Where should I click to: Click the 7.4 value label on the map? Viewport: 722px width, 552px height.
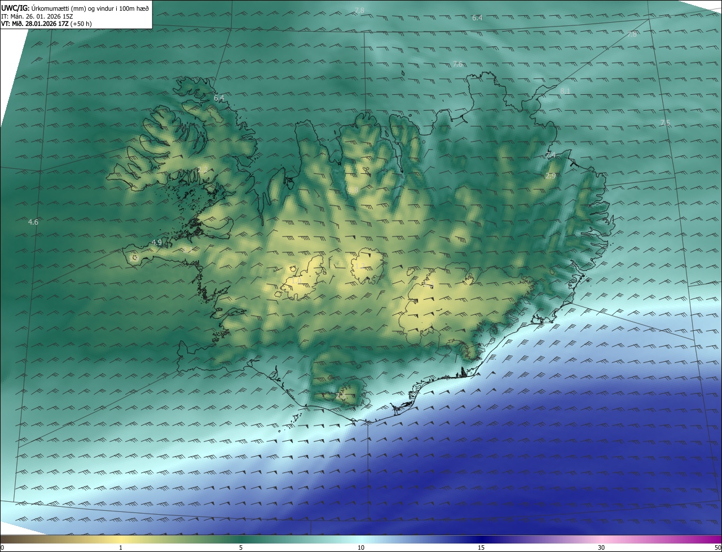551,155
